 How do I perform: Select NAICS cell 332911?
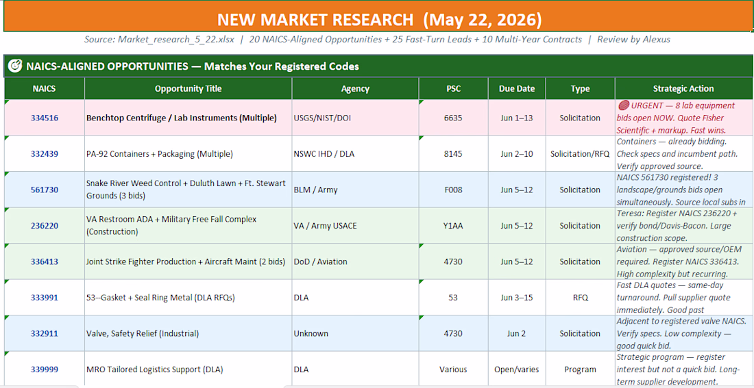click(45, 334)
